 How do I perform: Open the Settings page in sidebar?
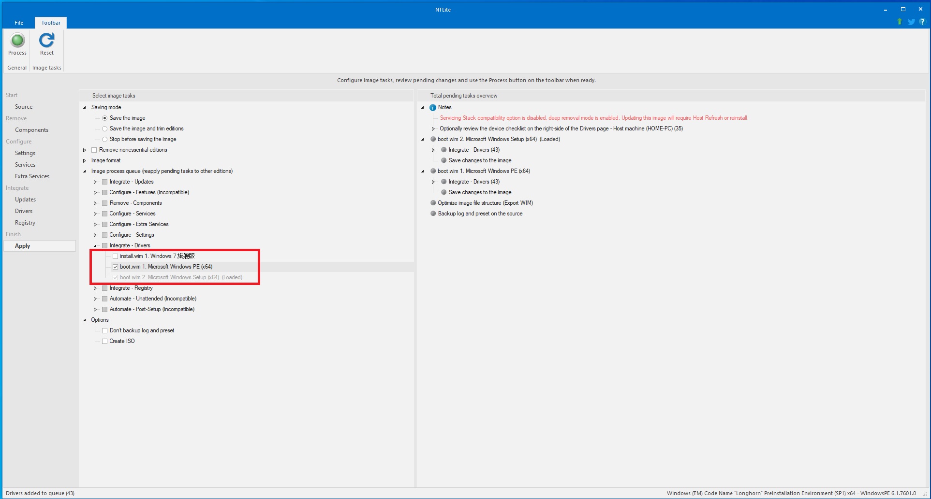[x=25, y=153]
